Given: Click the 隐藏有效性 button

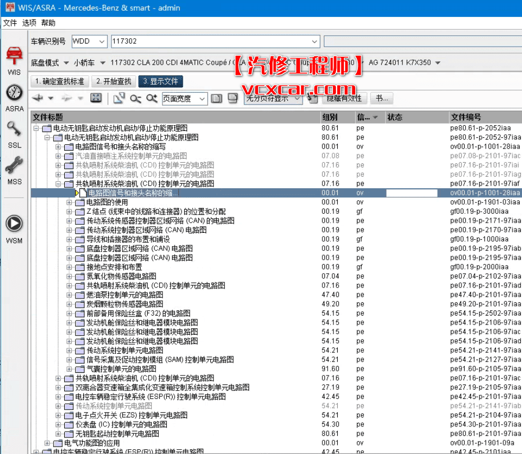Looking at the screenshot, I should [344, 98].
